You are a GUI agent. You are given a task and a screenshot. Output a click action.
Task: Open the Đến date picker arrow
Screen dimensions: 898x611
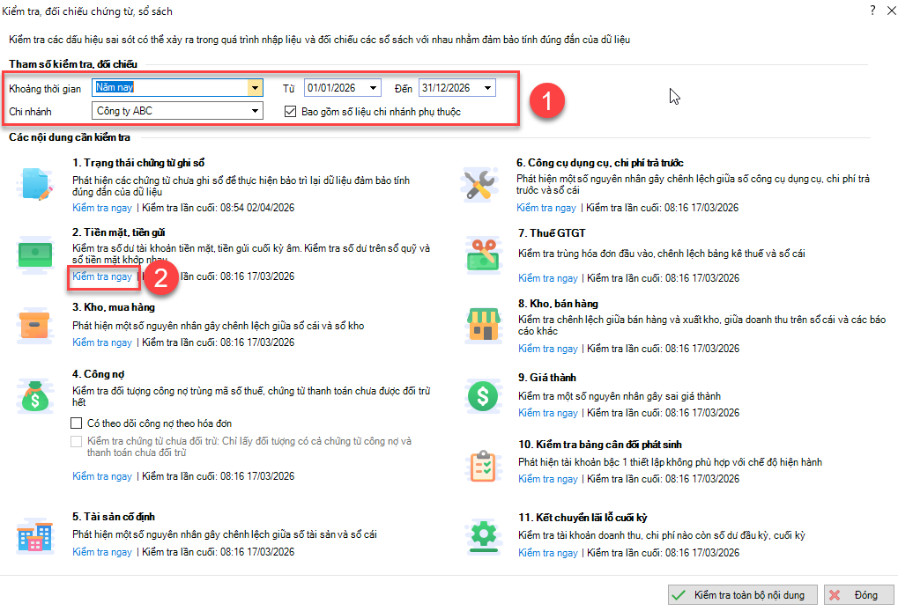click(487, 88)
